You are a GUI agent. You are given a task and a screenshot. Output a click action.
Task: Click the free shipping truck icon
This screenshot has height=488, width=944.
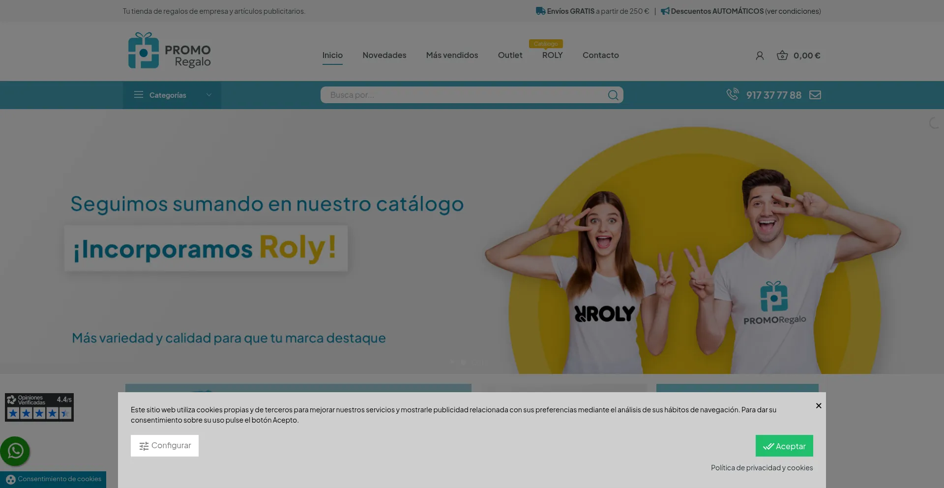click(540, 11)
